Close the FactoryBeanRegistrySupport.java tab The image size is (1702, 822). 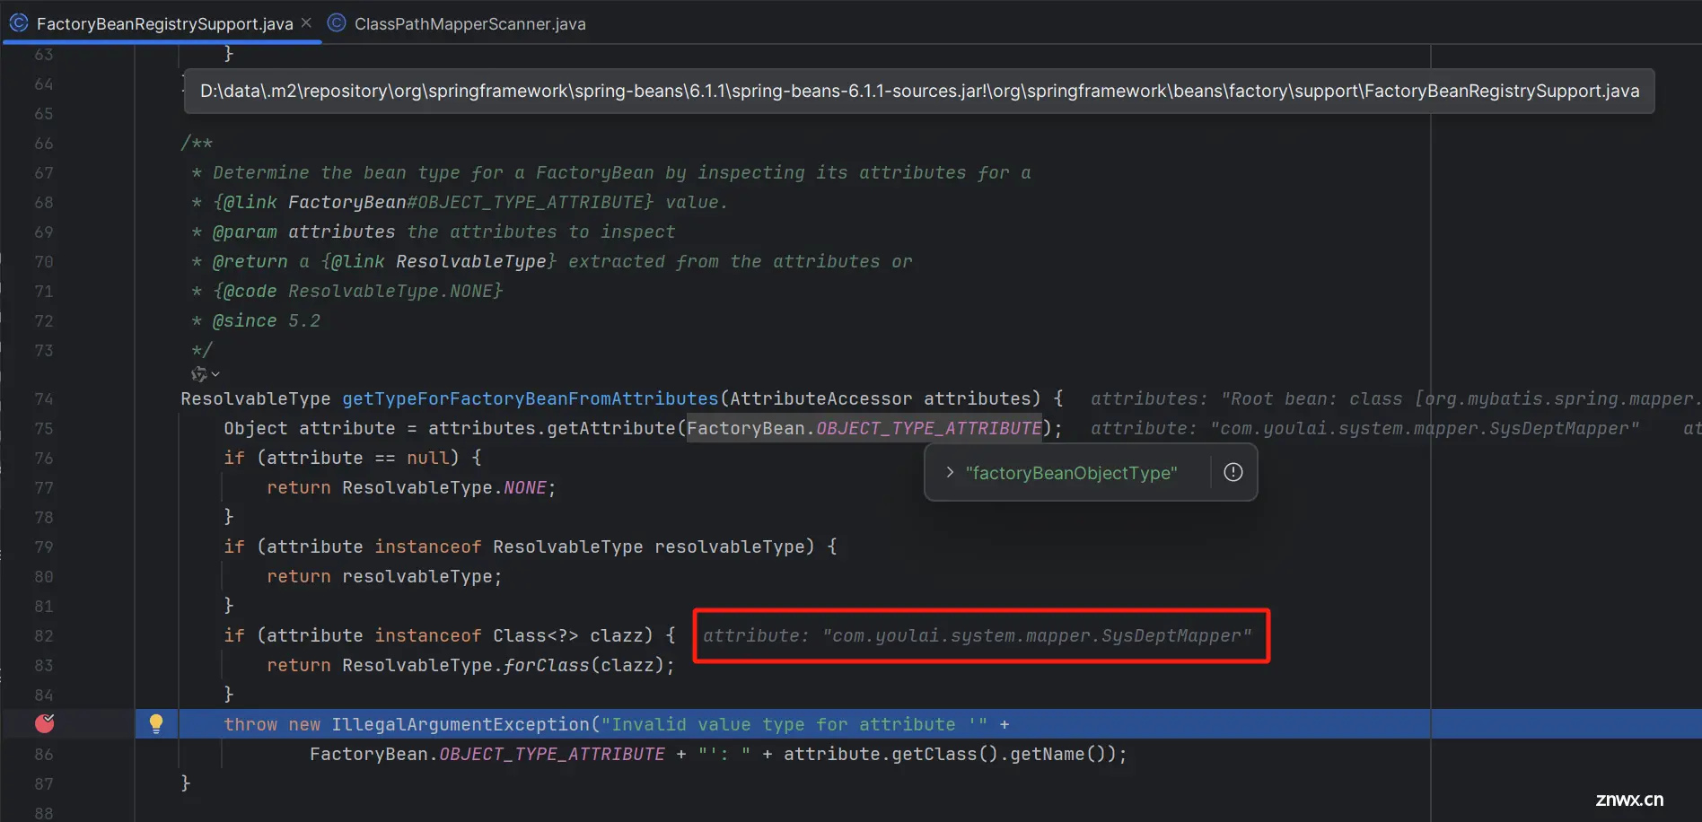click(x=307, y=23)
